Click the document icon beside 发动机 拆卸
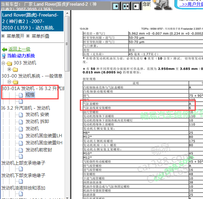 click(x=21, y=122)
